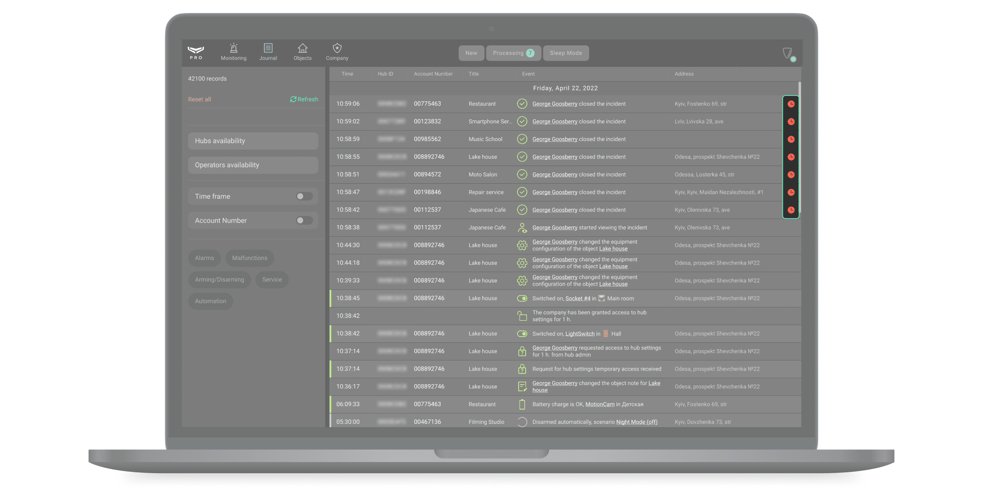The height and width of the screenshot is (492, 984).
Task: Enable the Time frame toggle
Action: (304, 196)
